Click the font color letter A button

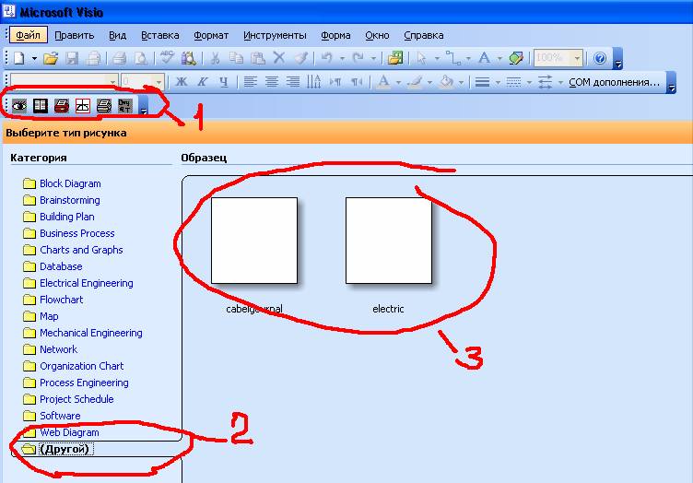point(383,82)
